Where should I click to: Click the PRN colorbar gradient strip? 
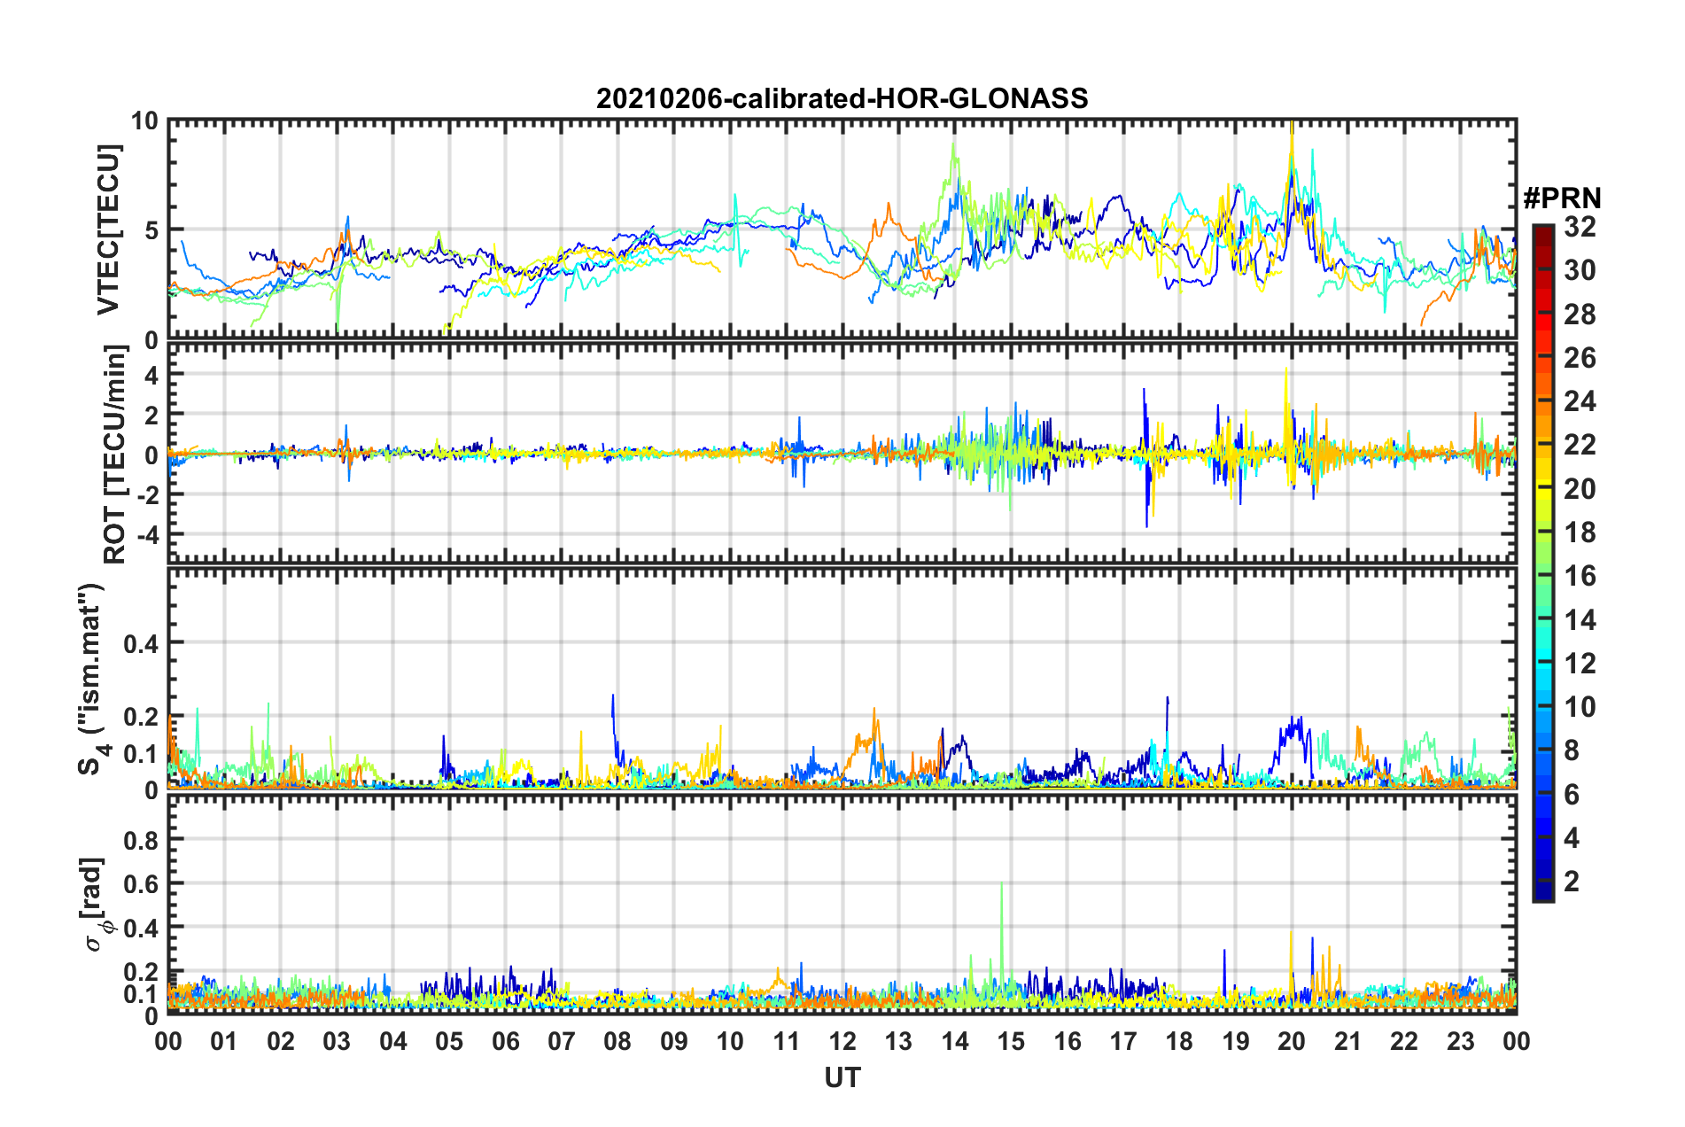point(1542,563)
